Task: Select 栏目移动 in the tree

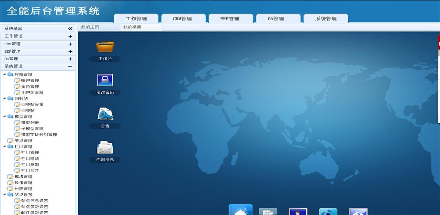Action: tap(30, 159)
